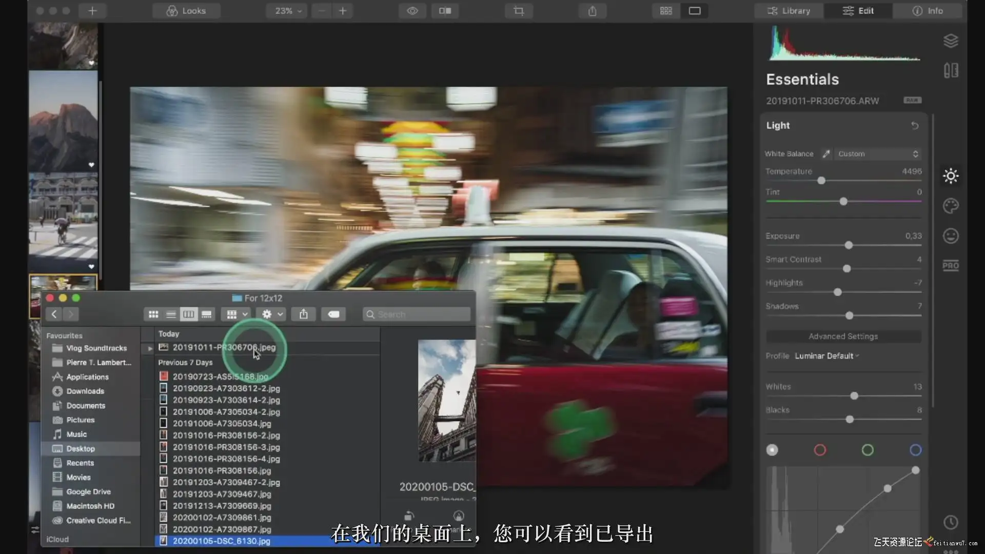Screen dimensions: 985x554
Task: Adjust the Exposure slider handle
Action: pos(849,246)
